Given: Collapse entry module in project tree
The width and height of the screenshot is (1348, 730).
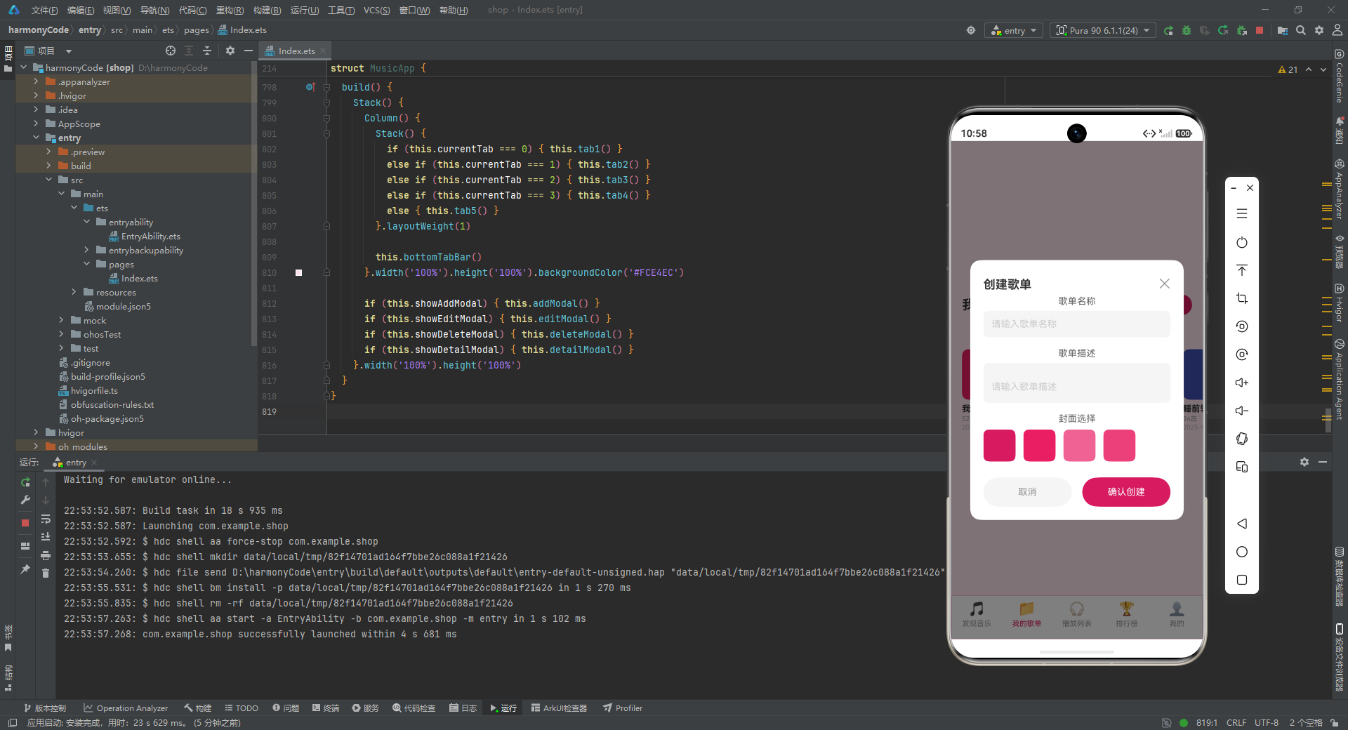Looking at the screenshot, I should click(36, 138).
